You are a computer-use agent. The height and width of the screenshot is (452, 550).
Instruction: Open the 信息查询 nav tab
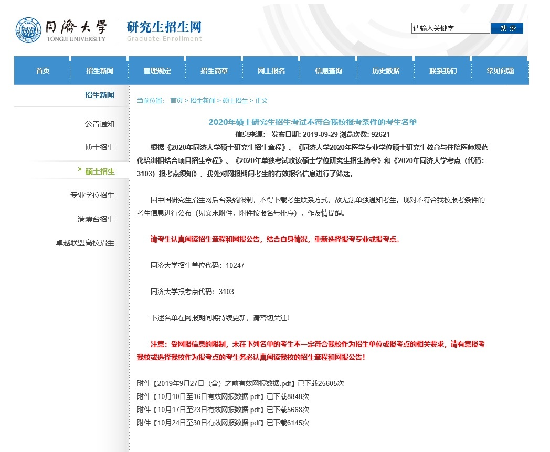tap(329, 71)
